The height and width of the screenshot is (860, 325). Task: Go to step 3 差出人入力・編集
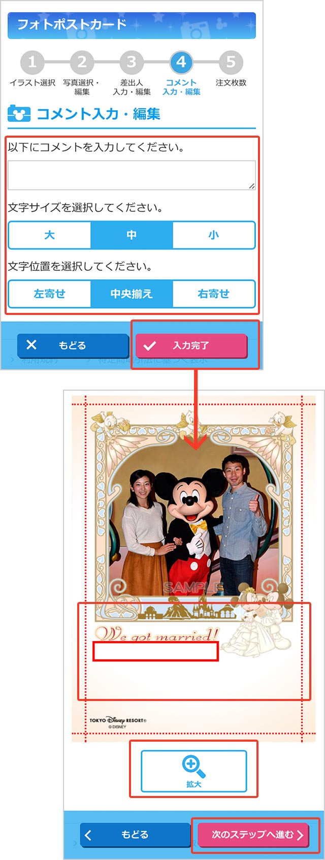pos(132,62)
